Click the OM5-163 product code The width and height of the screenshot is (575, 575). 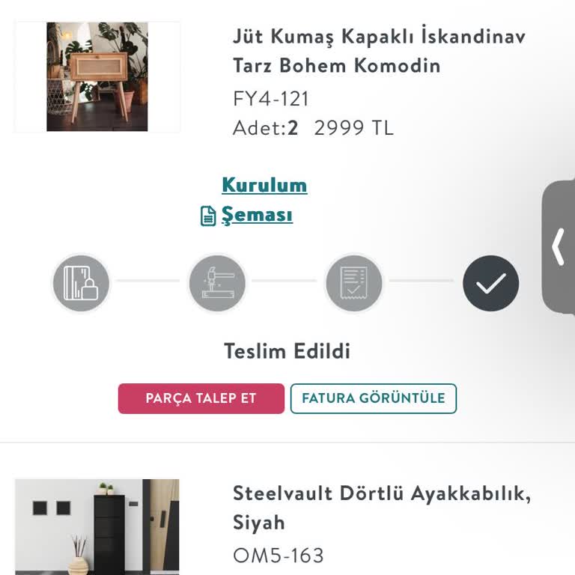[x=279, y=556]
